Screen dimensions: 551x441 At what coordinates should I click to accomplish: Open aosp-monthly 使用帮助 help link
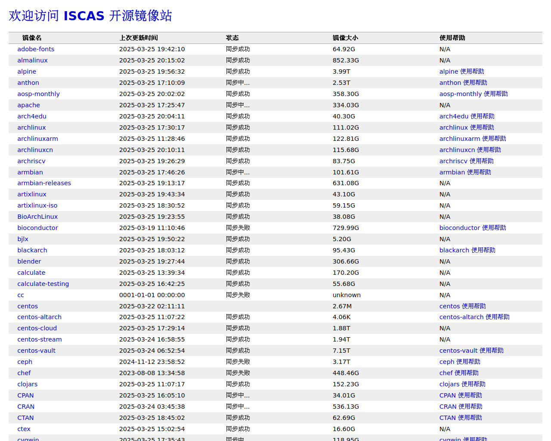point(474,94)
